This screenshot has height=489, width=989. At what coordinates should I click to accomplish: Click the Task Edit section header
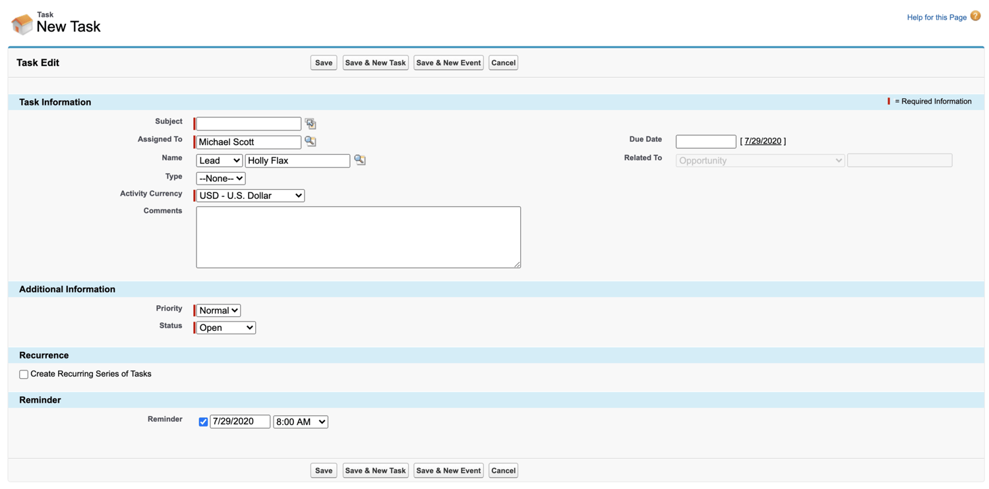coord(37,62)
